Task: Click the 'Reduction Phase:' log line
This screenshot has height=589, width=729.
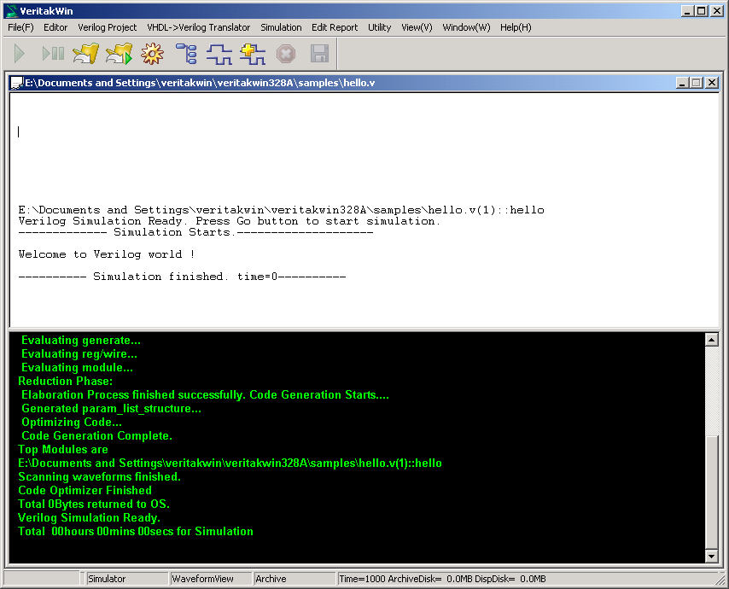Action: [65, 382]
